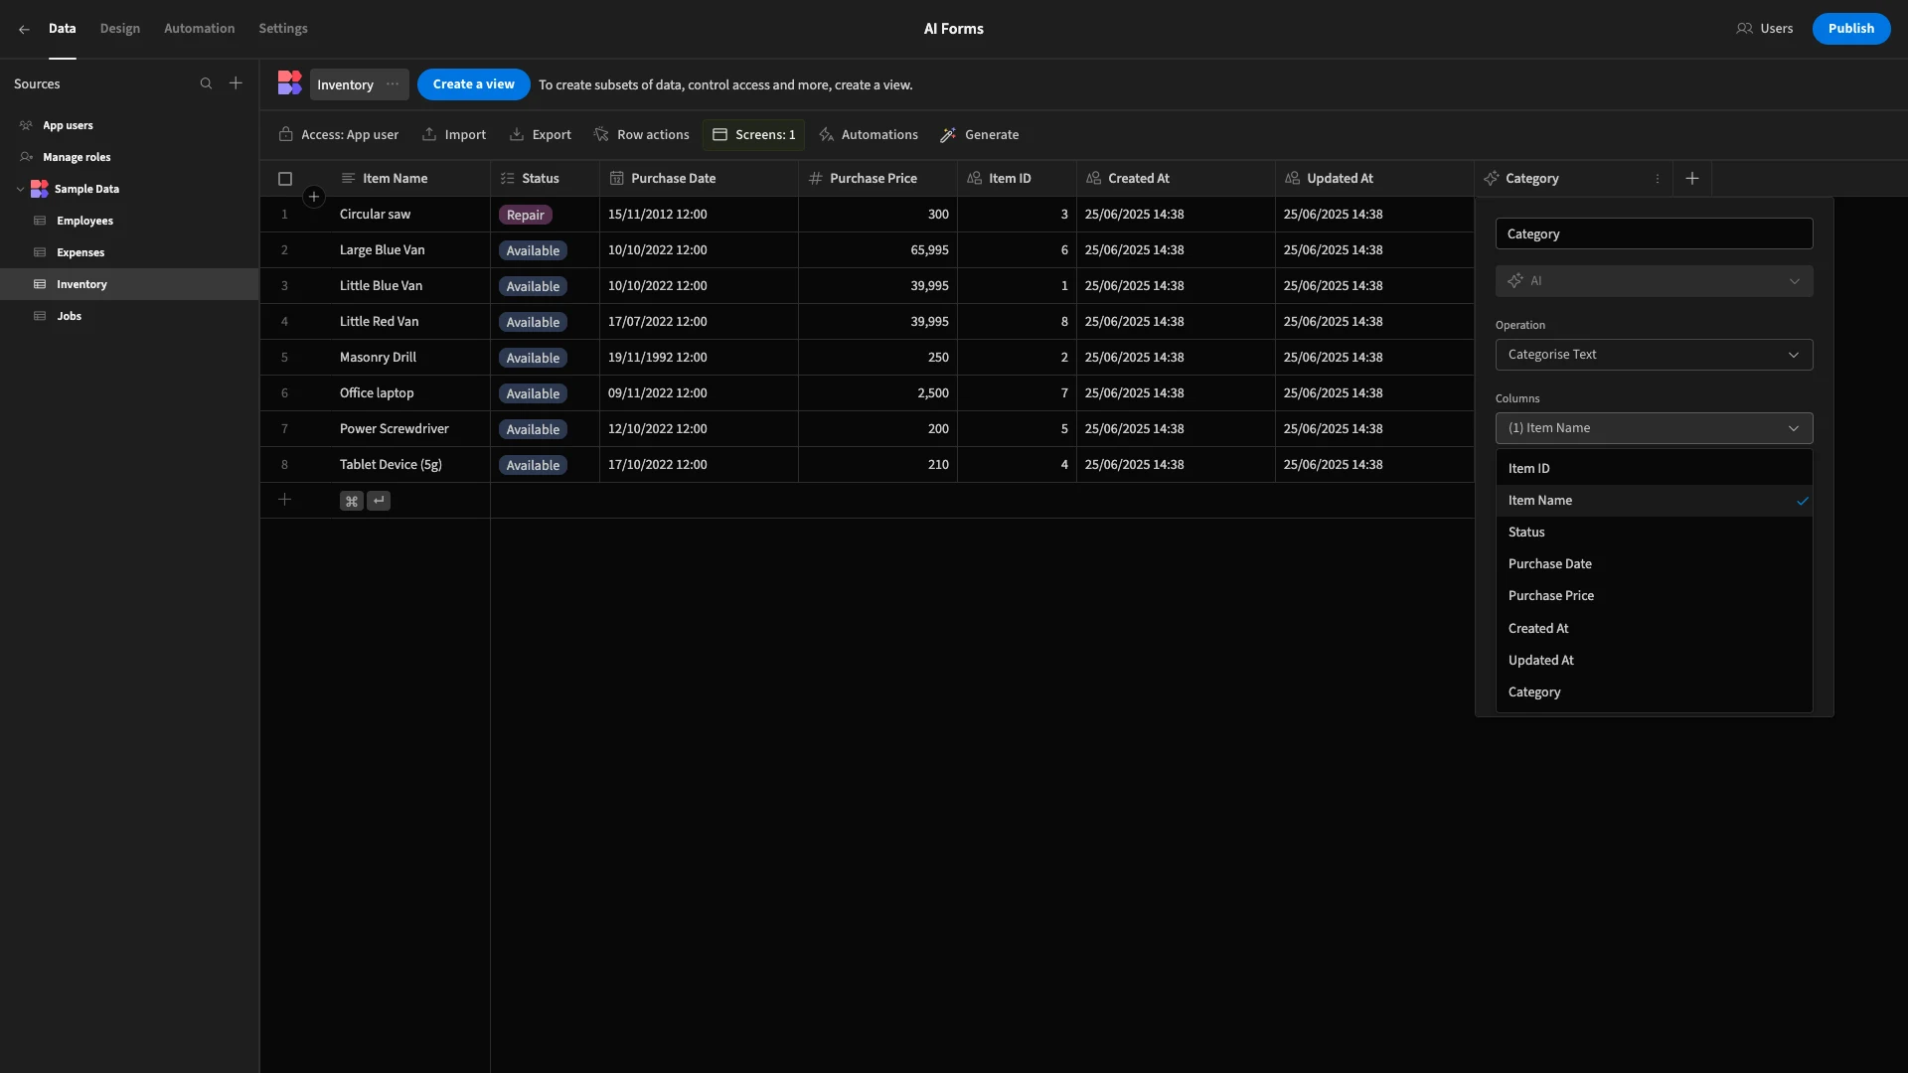Open the Jobs table
The width and height of the screenshot is (1908, 1073).
coord(129,316)
